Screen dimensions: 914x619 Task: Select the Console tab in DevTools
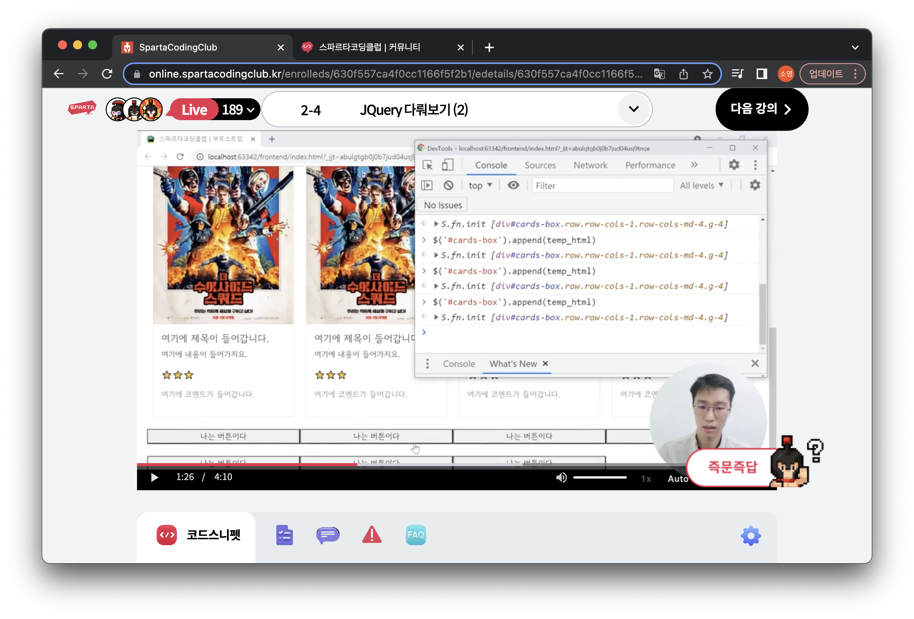491,165
